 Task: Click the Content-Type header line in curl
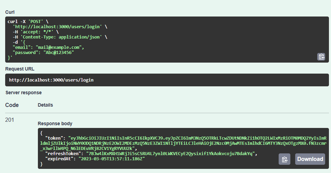tap(59, 37)
